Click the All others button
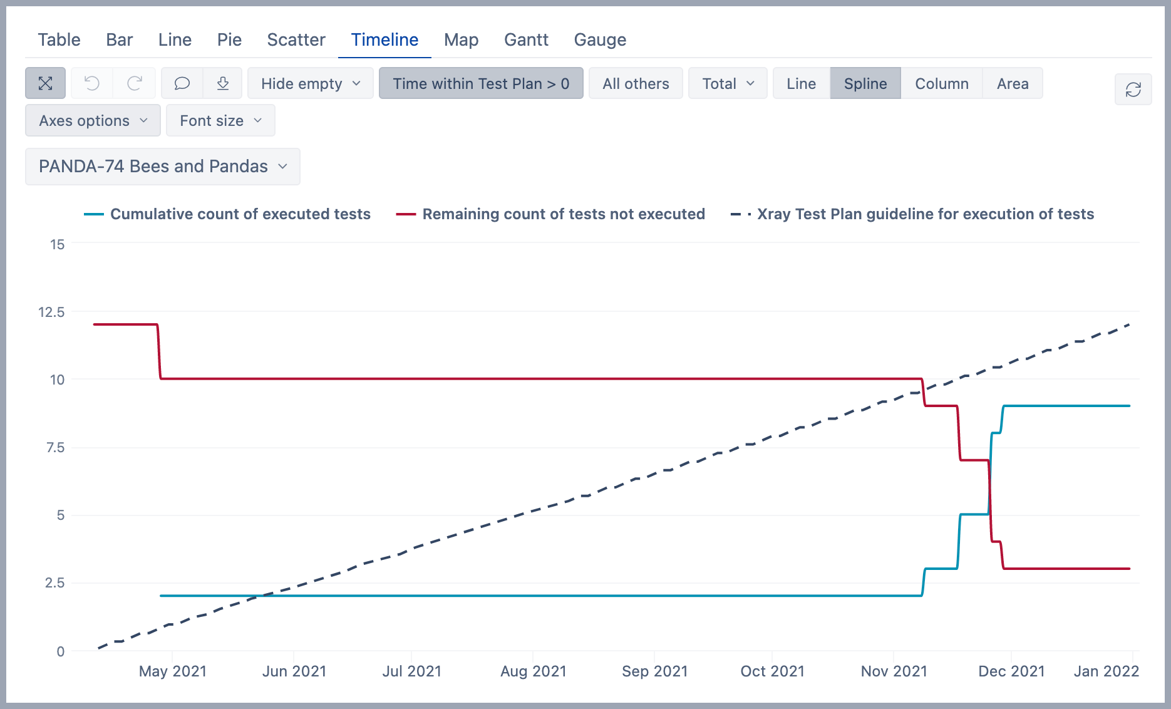1171x709 pixels. coord(636,83)
